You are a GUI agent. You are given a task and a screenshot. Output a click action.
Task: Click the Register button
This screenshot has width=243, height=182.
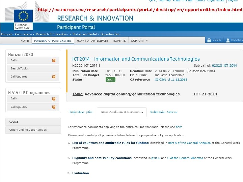[234, 40]
